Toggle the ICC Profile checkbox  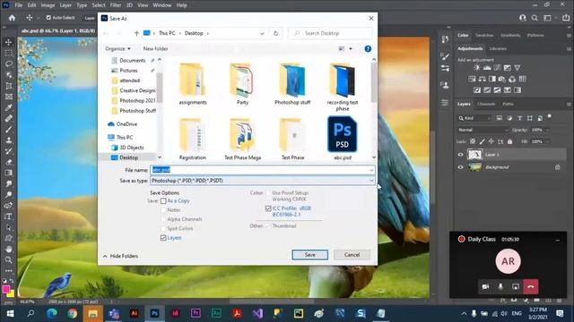click(268, 208)
